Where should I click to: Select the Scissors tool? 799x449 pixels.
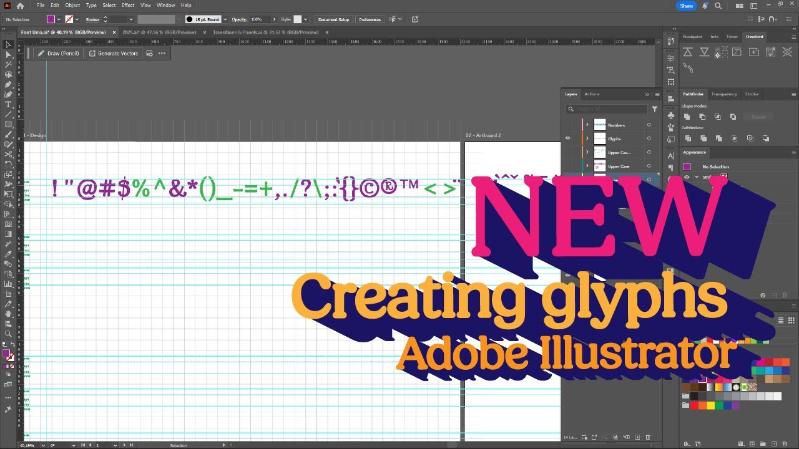point(8,155)
